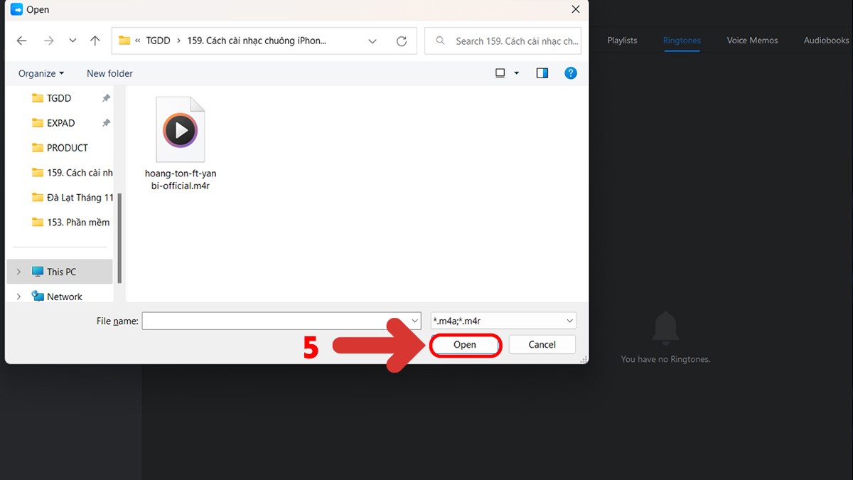Expand the address bar history dropdown

pos(372,41)
